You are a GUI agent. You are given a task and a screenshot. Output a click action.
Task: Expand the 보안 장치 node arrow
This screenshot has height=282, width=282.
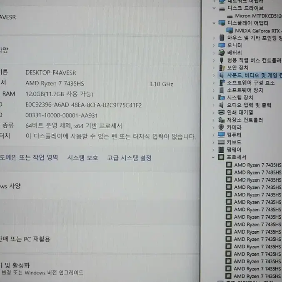(x=214, y=68)
